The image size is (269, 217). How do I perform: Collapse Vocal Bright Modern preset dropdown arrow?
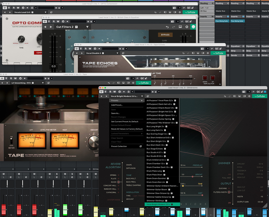[142, 96]
